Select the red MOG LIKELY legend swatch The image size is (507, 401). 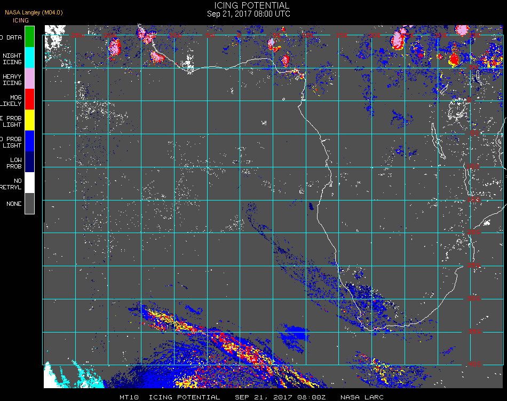point(29,99)
